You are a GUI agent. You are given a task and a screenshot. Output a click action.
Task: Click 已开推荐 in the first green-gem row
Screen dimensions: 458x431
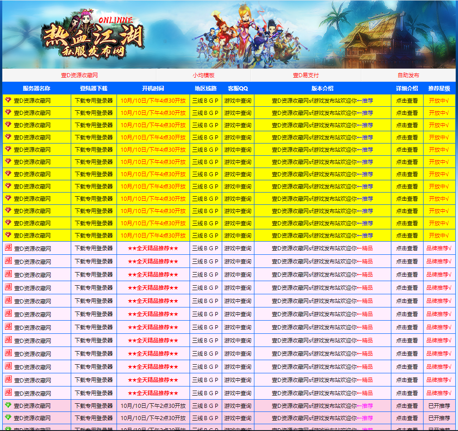[439, 406]
